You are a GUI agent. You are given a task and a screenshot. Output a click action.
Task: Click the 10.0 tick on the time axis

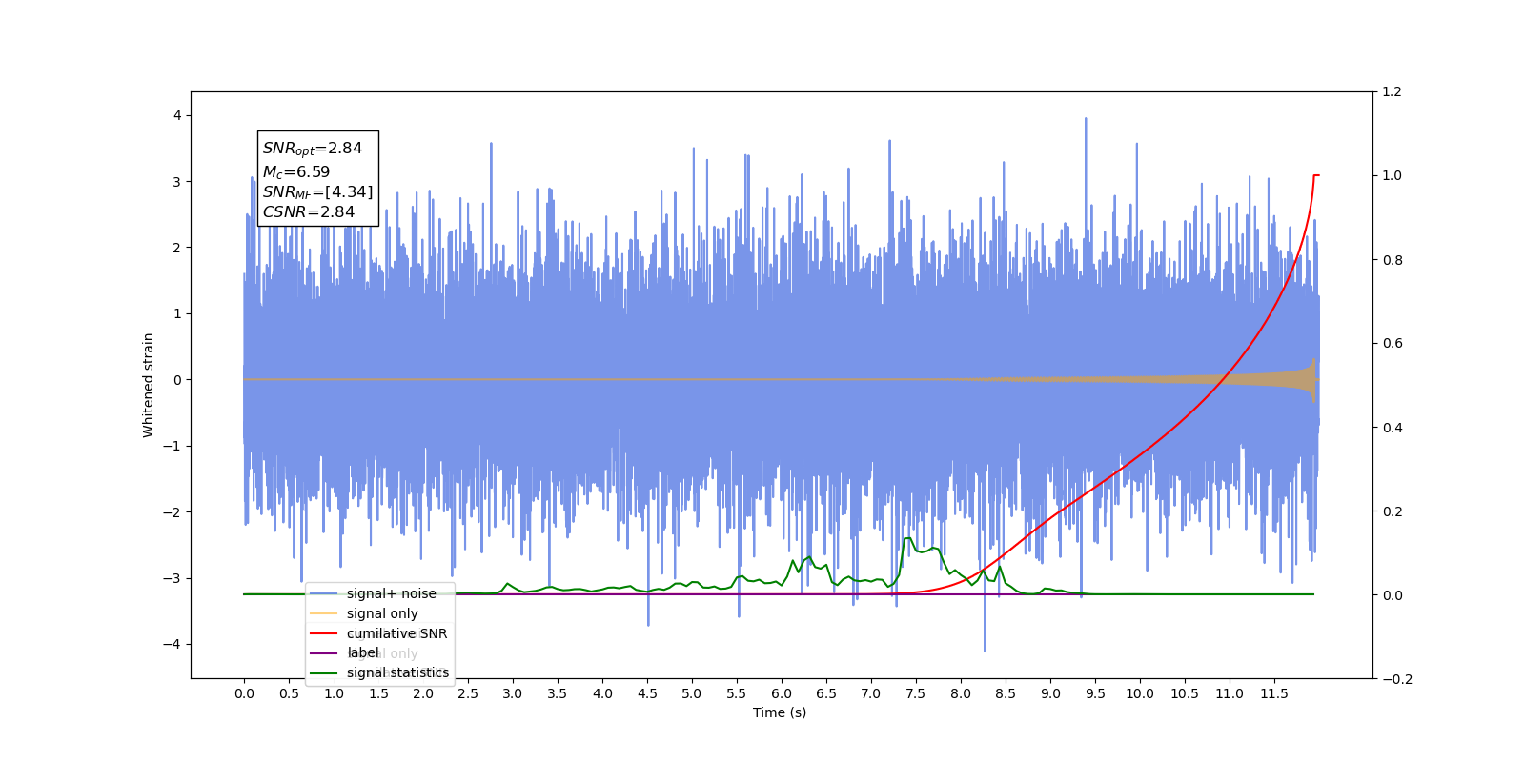(1140, 693)
